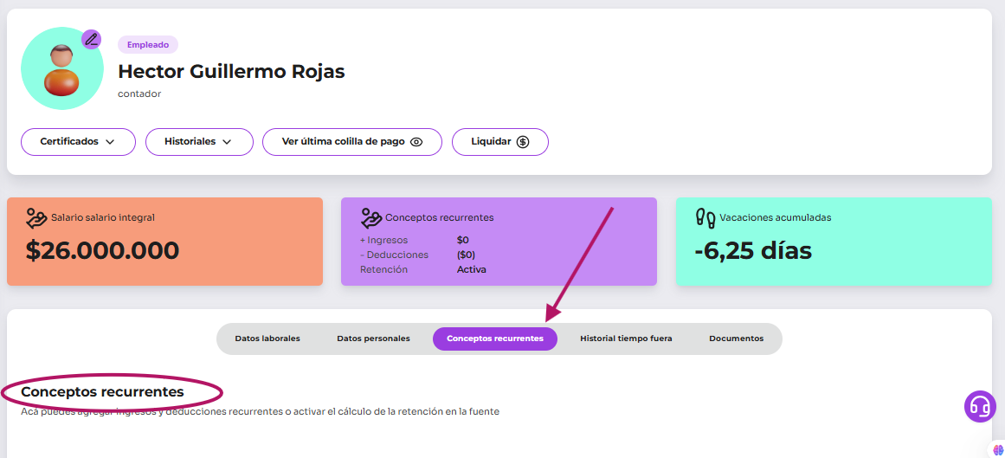Click the employee profile avatar picture

tap(61, 70)
